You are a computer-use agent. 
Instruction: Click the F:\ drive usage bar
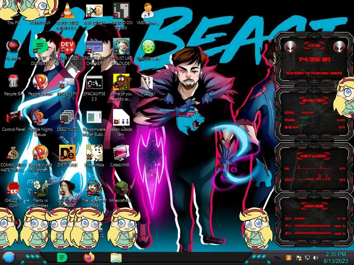pos(313,226)
